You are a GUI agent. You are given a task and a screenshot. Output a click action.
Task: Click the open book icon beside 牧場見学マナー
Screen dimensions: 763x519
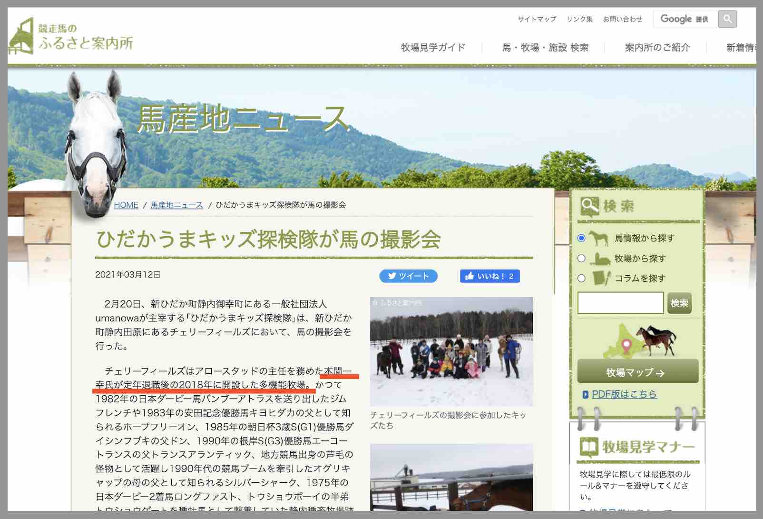(x=590, y=446)
